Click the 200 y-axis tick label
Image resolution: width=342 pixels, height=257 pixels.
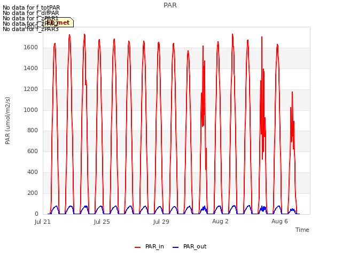33,193
